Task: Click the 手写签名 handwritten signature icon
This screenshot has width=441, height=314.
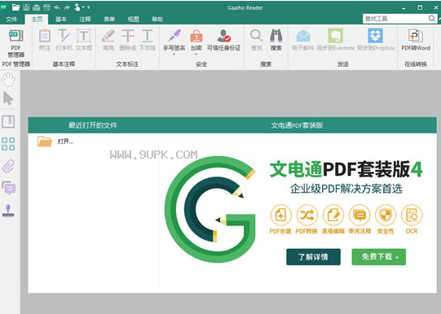Action: point(174,36)
